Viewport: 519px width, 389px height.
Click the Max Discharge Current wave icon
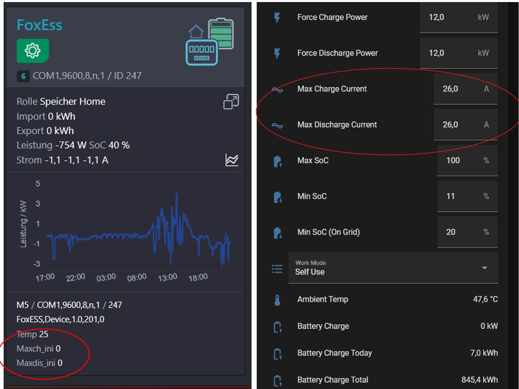(277, 125)
